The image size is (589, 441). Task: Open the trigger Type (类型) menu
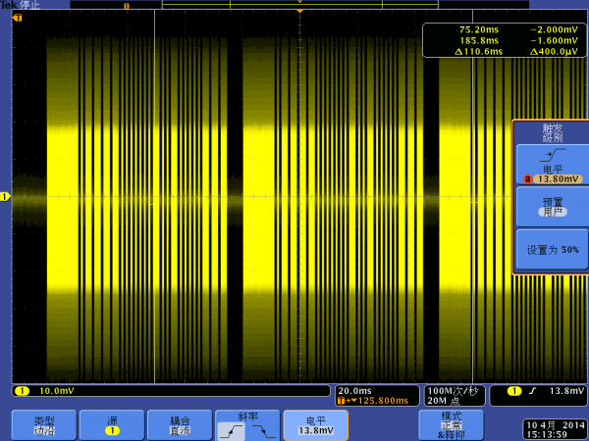pos(43,424)
